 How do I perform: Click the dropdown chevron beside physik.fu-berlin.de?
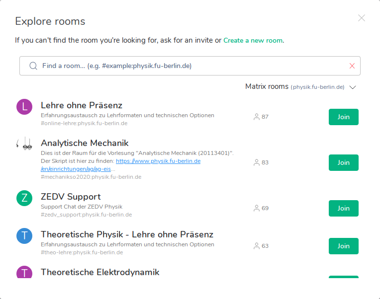click(353, 87)
